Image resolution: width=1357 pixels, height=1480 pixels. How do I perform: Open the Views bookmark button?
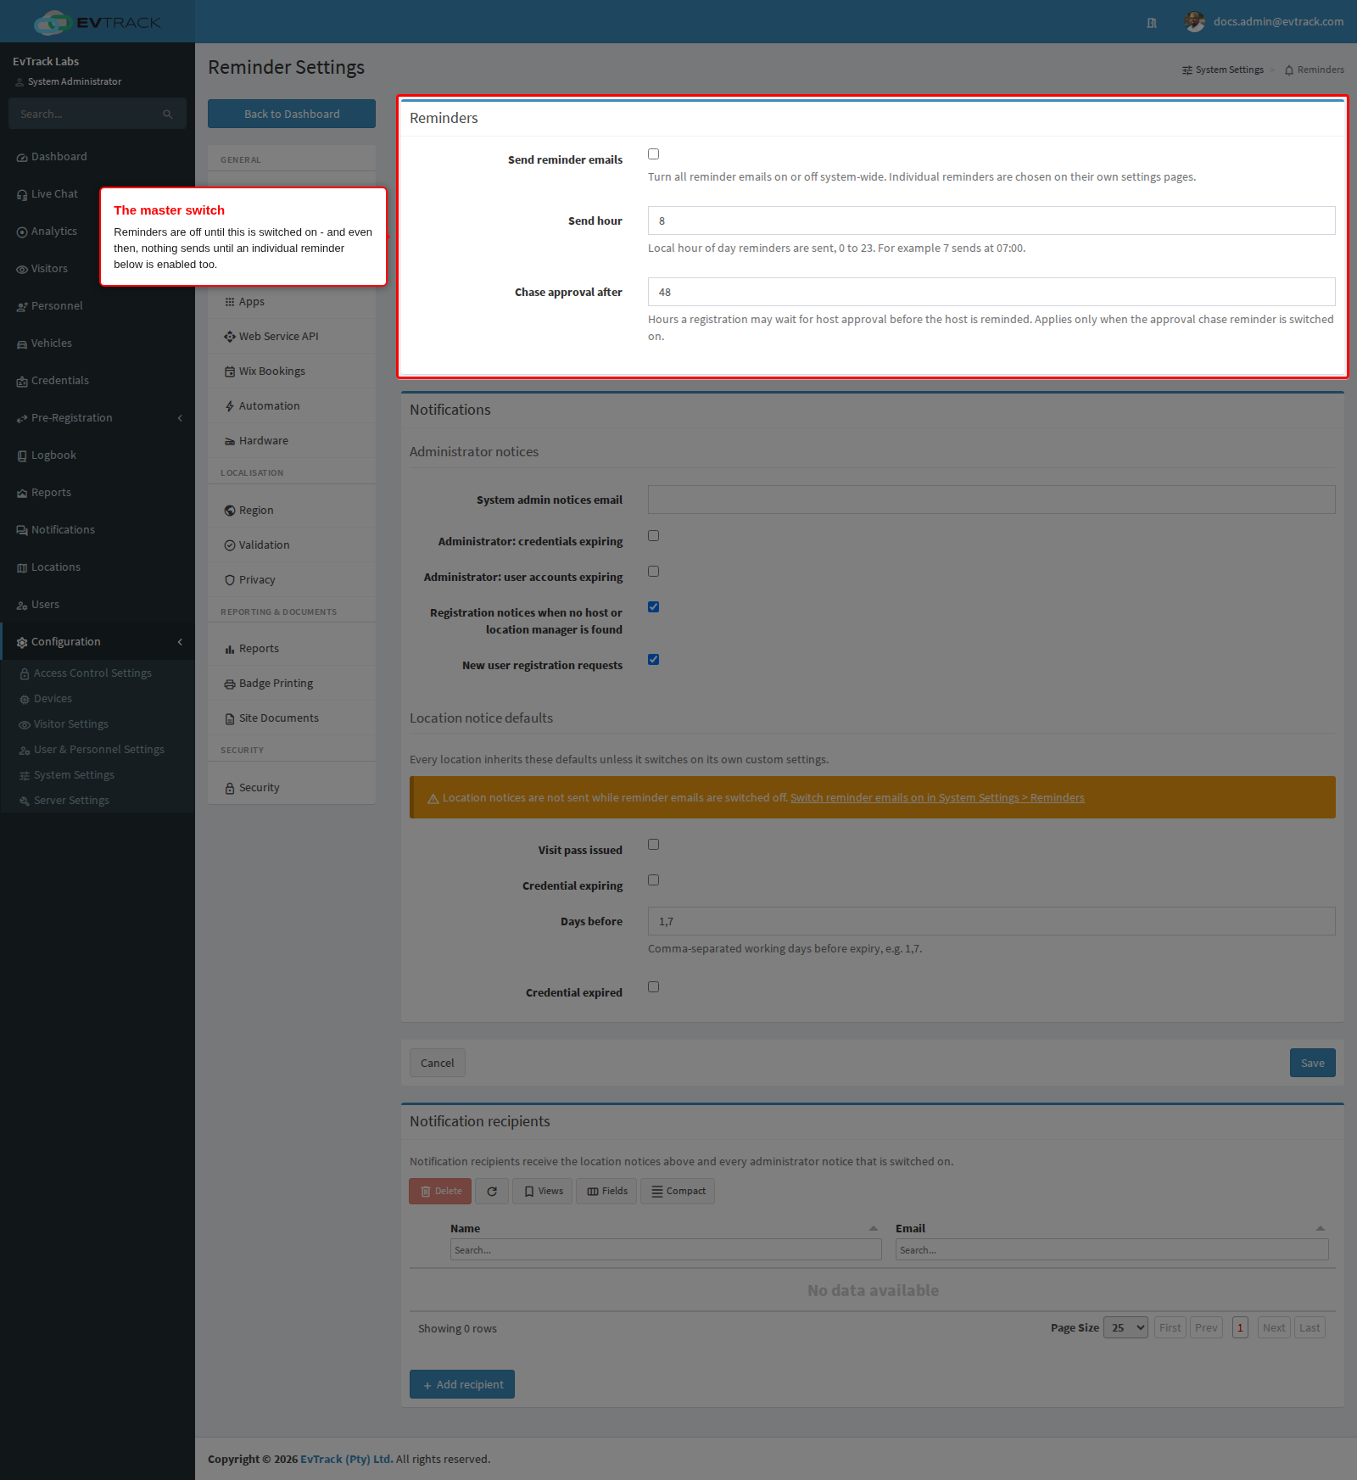[543, 1191]
